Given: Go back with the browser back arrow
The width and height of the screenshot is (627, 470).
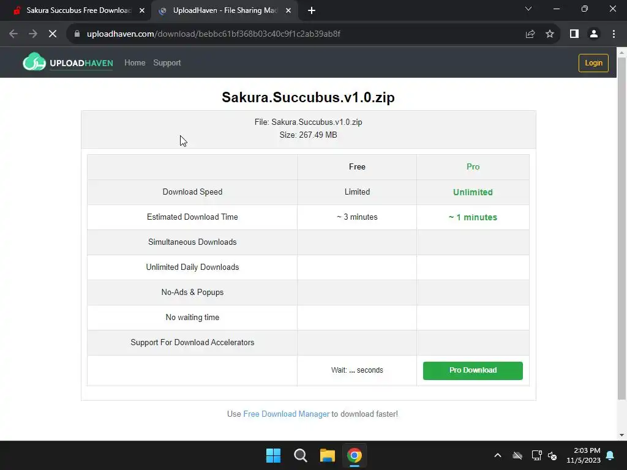Looking at the screenshot, I should tap(13, 34).
